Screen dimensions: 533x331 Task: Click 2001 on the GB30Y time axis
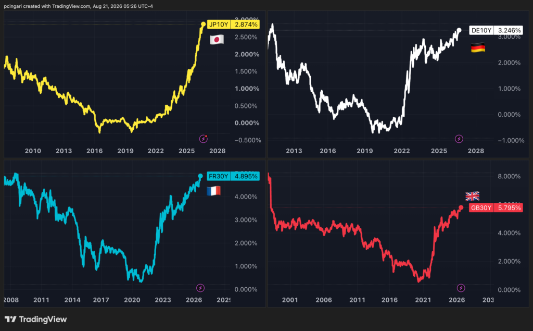coord(290,300)
